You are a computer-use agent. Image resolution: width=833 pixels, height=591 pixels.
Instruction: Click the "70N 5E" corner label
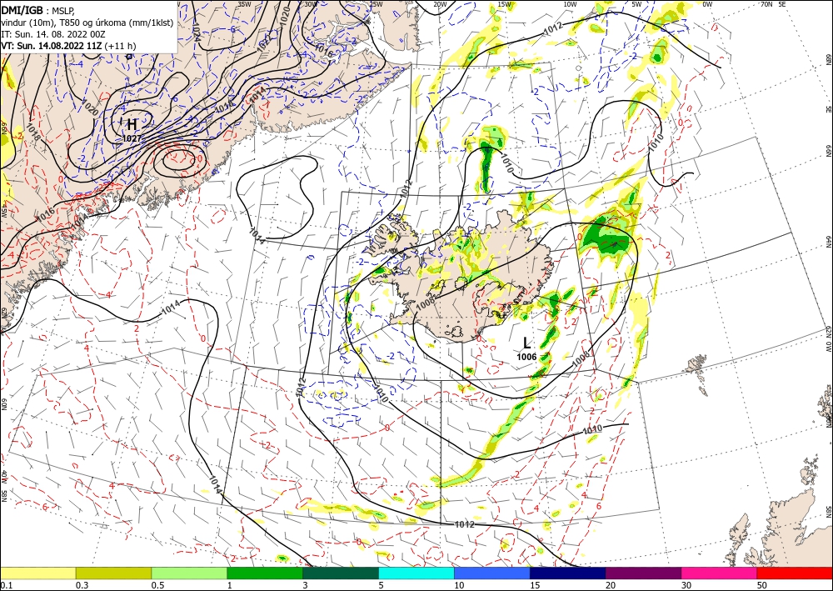(x=773, y=3)
